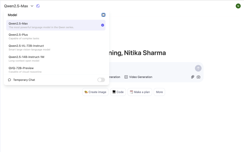
Task: Click the Qwen2.5-Max selected checkmark
Action: click(103, 25)
